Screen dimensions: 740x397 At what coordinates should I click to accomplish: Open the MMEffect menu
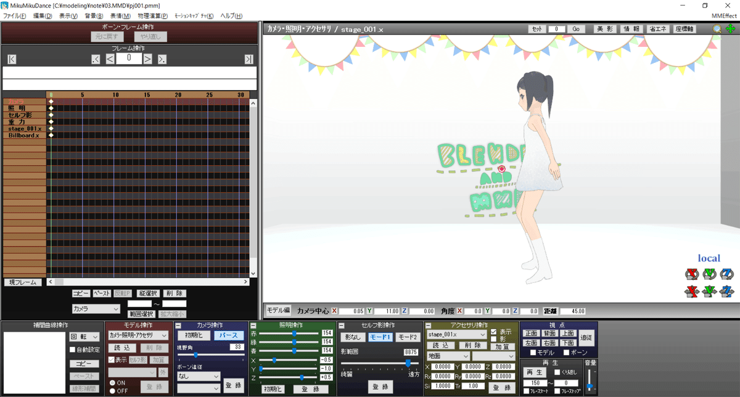[x=724, y=16]
